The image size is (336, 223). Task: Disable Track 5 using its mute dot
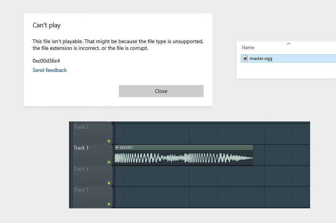click(109, 204)
